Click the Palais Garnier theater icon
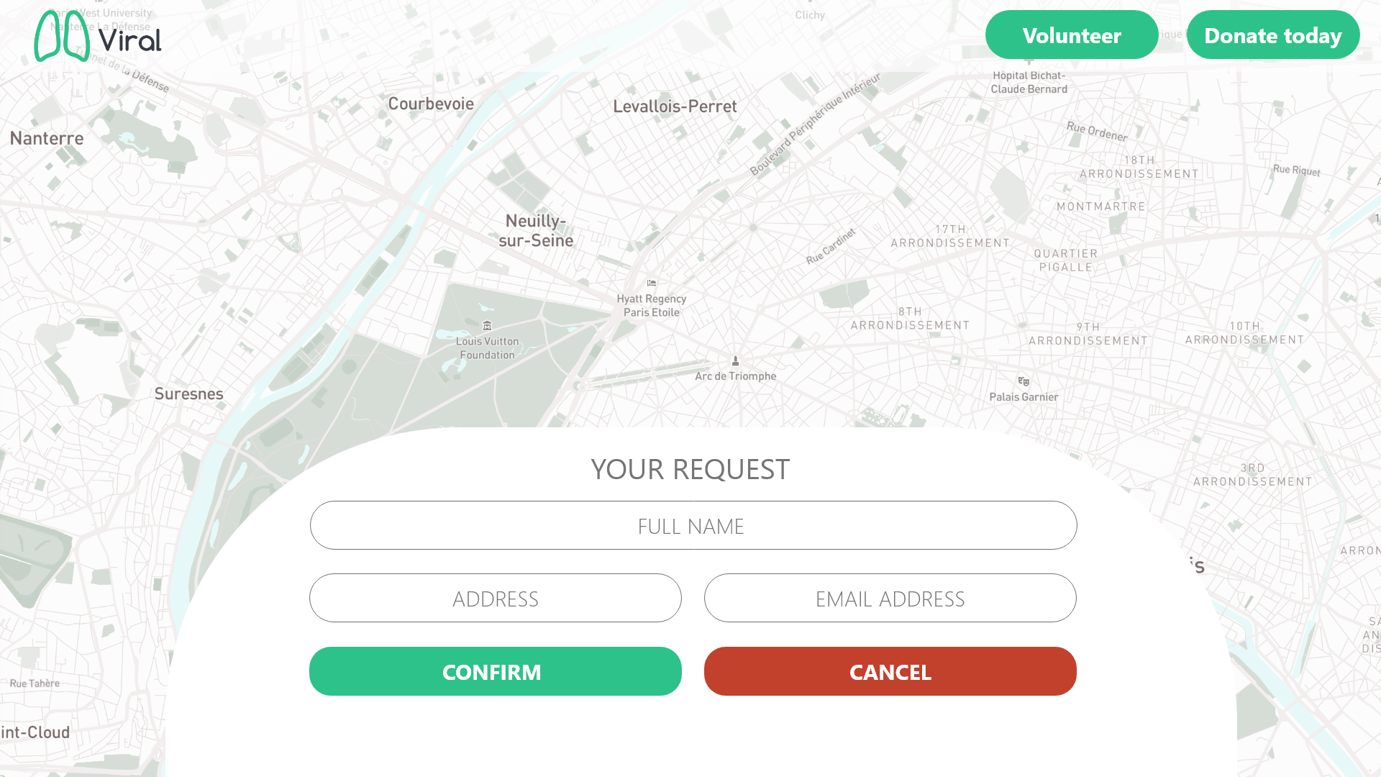The image size is (1381, 777). pyautogui.click(x=1024, y=381)
